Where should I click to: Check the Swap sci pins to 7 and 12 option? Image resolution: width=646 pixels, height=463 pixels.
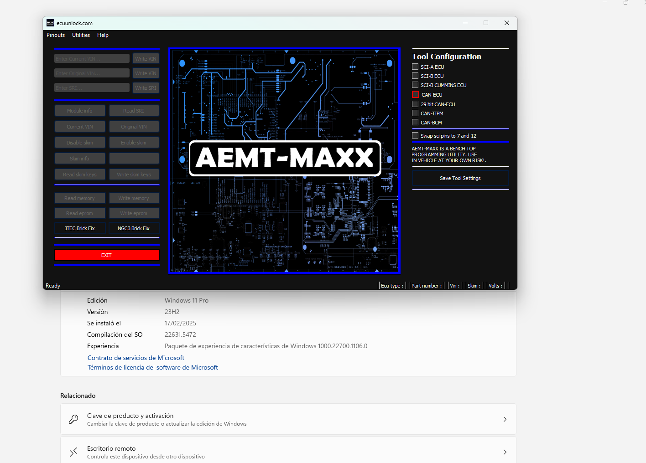(415, 136)
